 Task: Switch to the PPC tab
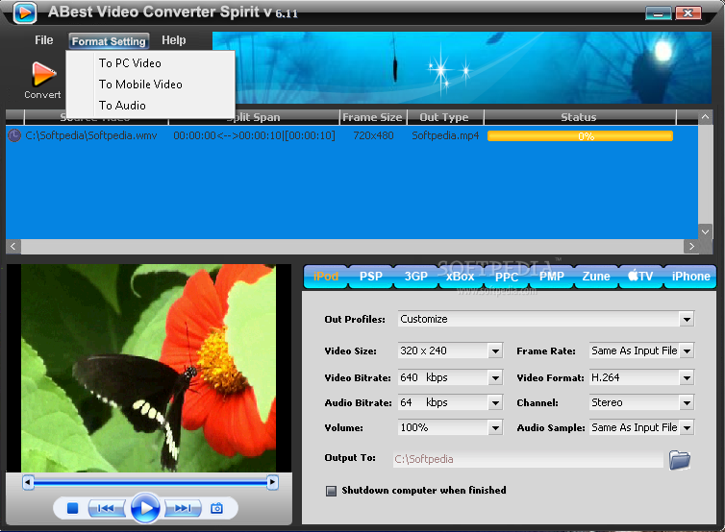(x=507, y=277)
